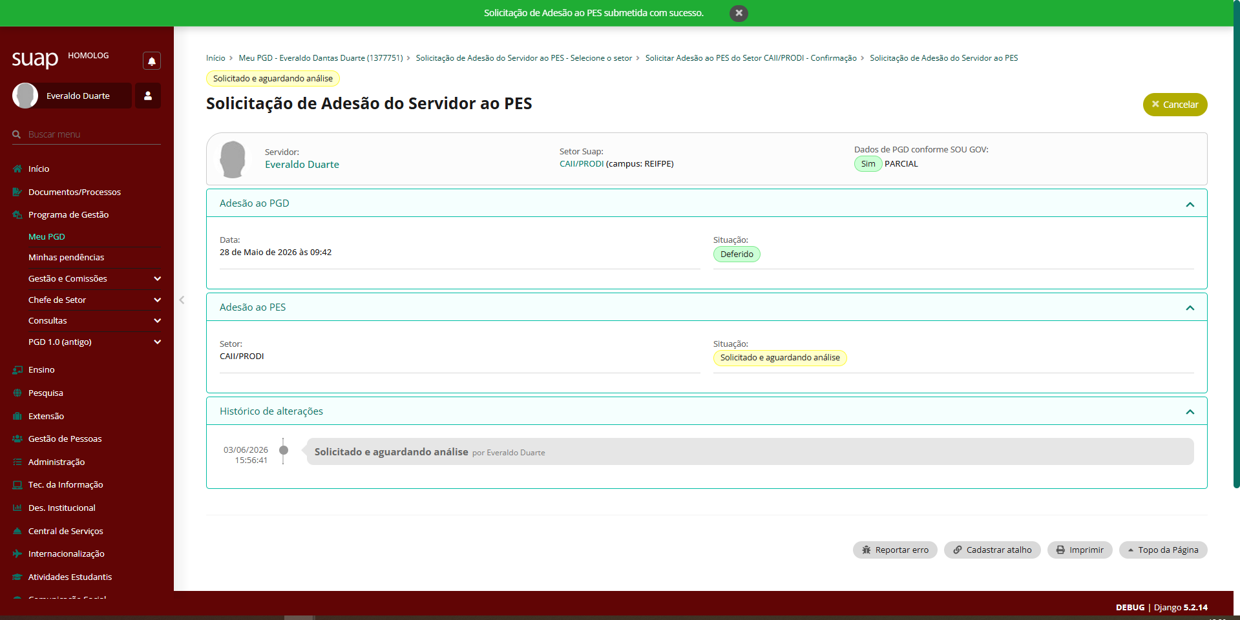1240x620 pixels.
Task: Click the printer icon in Imprimir
Action: pyautogui.click(x=1060, y=550)
